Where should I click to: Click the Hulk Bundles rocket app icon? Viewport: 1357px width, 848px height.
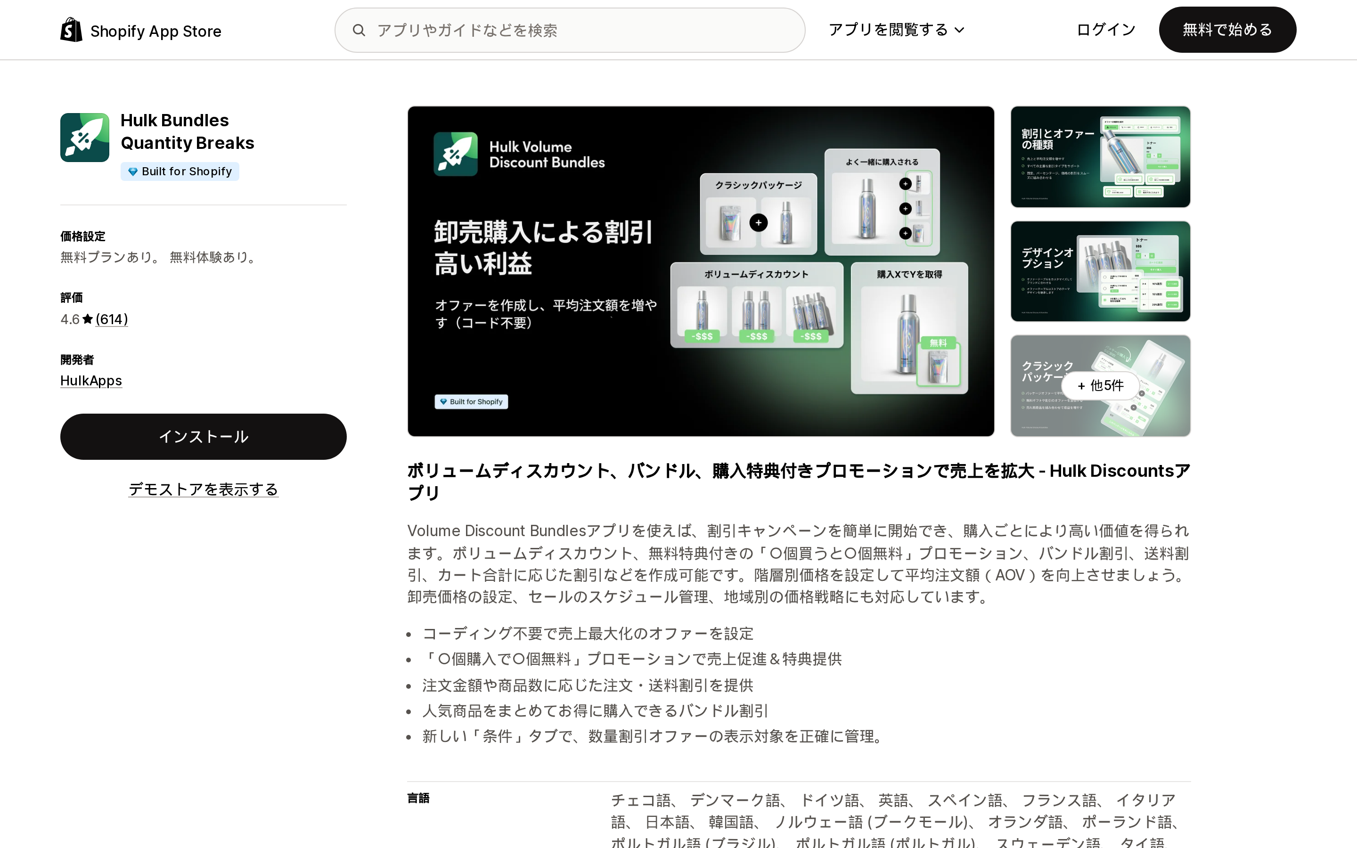coord(85,138)
